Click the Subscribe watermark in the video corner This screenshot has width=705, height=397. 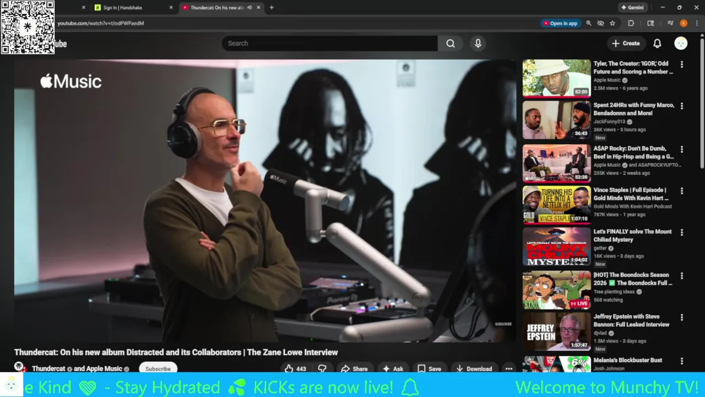[x=503, y=324]
